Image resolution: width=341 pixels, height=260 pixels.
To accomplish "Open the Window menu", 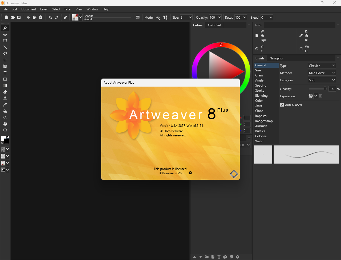I will pos(92,9).
